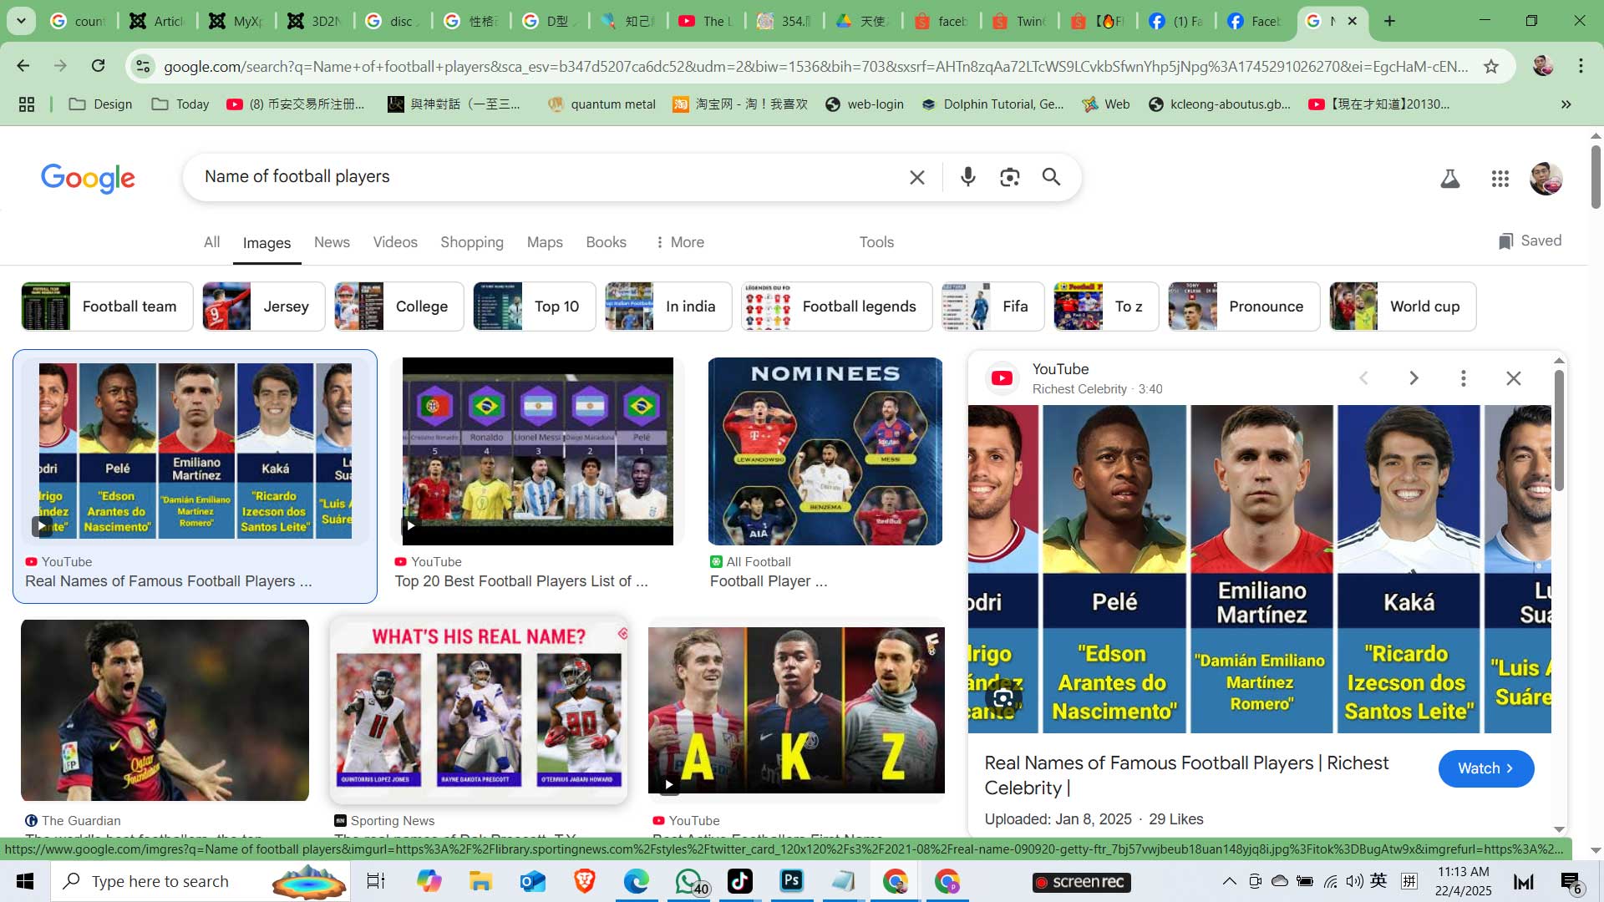Show hidden system tray icons
The width and height of the screenshot is (1604, 902).
point(1229,881)
